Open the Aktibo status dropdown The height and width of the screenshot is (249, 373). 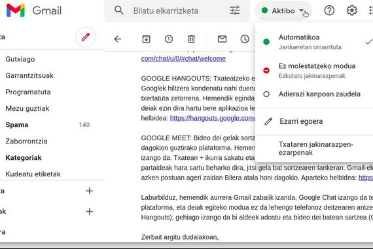point(283,10)
